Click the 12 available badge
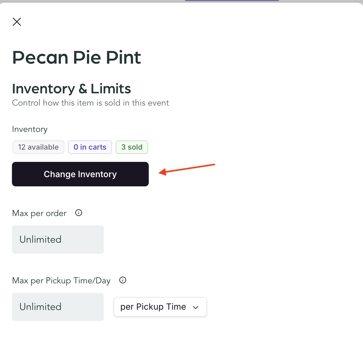 point(38,147)
